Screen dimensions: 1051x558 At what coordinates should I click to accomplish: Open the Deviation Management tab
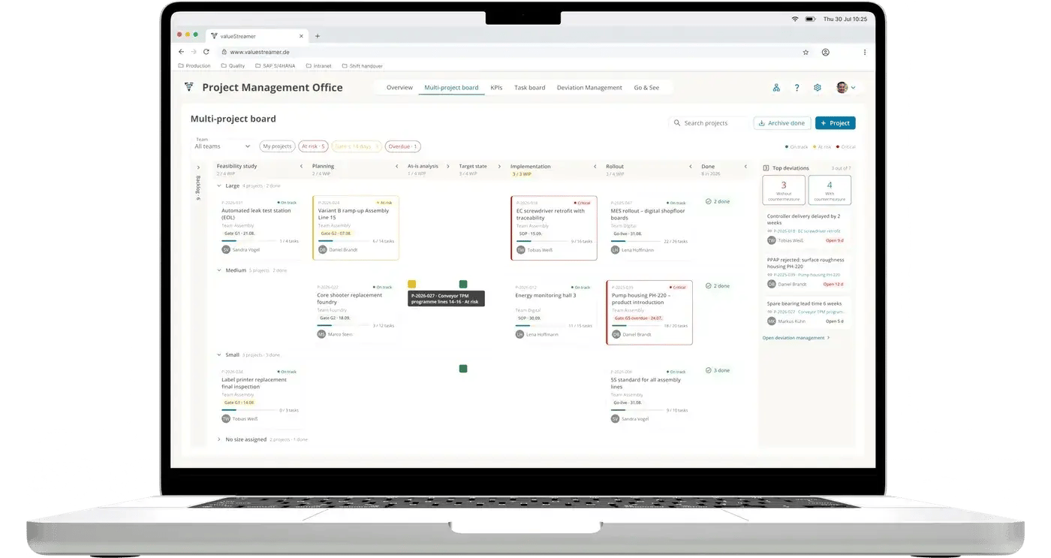[589, 88]
